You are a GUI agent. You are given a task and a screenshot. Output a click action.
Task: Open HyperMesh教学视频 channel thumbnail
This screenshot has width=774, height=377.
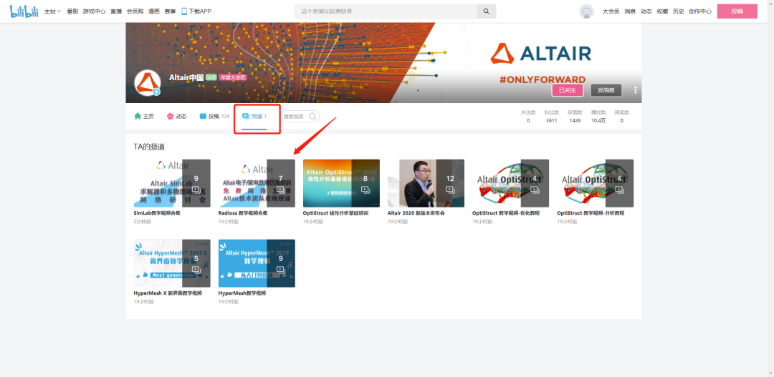click(257, 263)
